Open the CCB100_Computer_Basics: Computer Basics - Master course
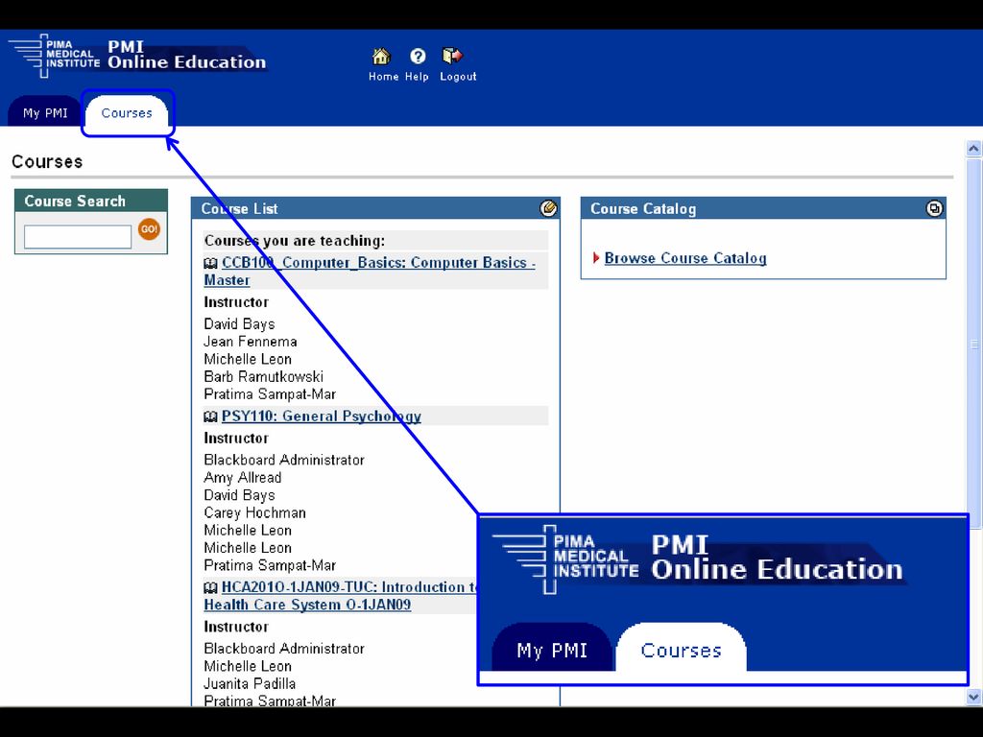Viewport: 983px width, 737px height. pyautogui.click(x=370, y=272)
